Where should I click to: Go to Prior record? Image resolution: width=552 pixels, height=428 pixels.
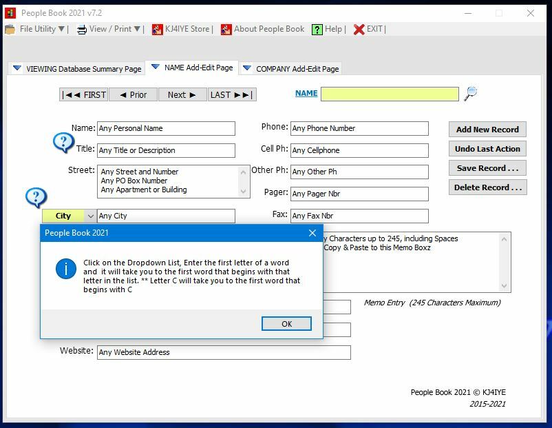pos(133,95)
